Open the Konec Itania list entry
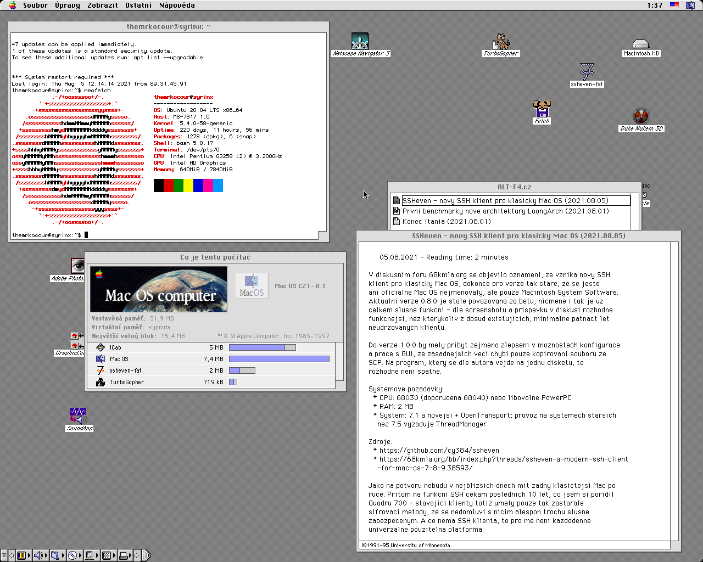 pyautogui.click(x=439, y=222)
